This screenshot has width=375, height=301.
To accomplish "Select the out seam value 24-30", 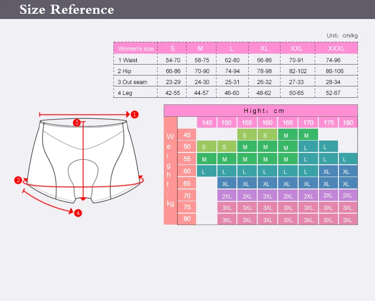I will pyautogui.click(x=202, y=82).
